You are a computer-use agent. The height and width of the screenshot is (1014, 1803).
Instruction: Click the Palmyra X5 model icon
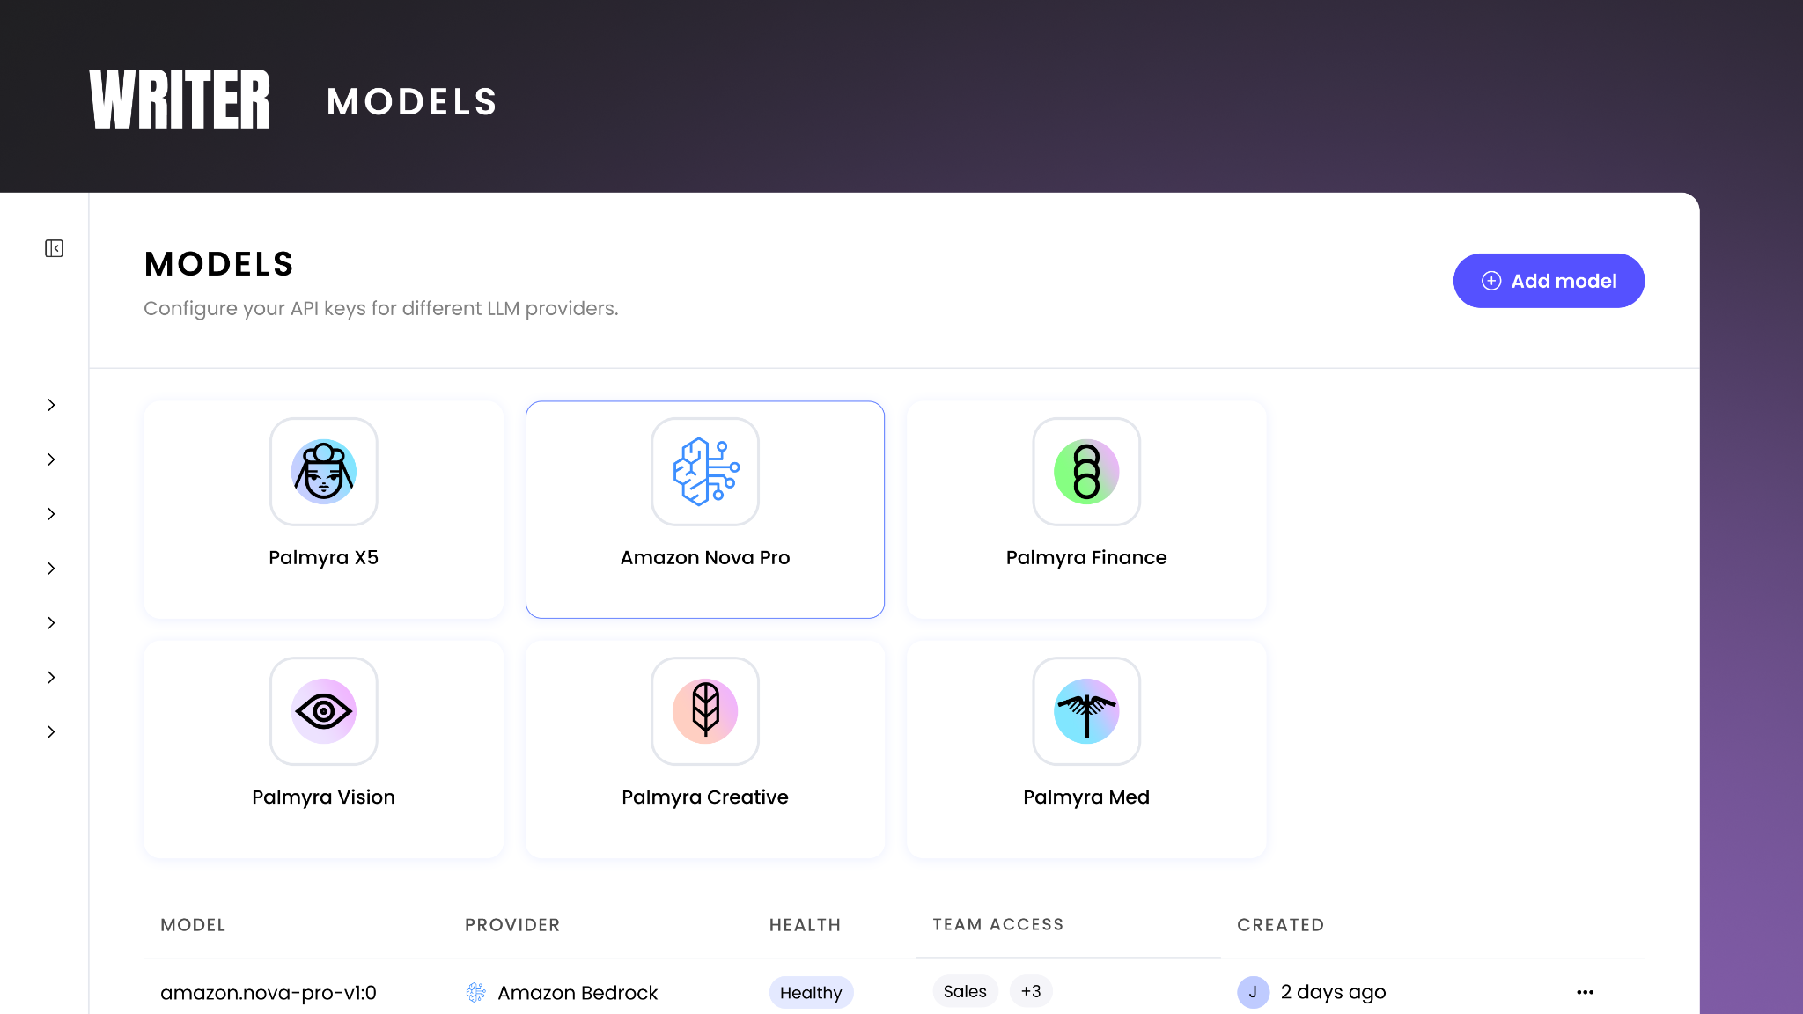323,472
